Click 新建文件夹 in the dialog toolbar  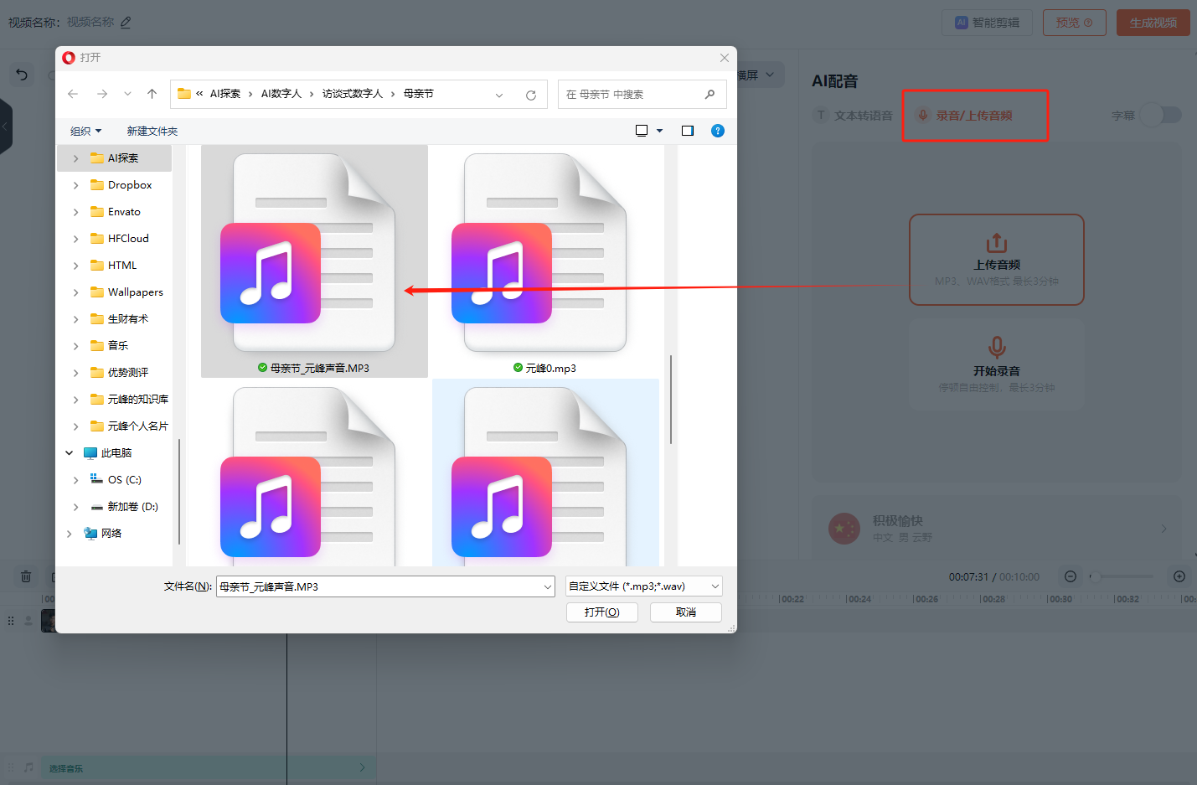coord(152,131)
